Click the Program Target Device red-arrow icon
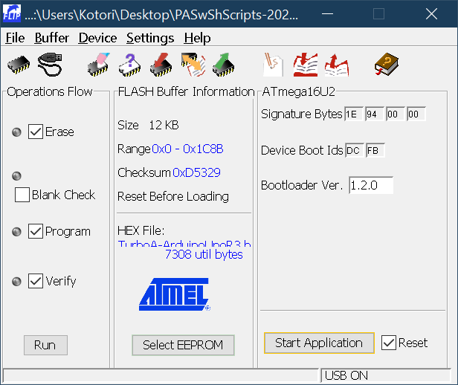 click(x=161, y=65)
